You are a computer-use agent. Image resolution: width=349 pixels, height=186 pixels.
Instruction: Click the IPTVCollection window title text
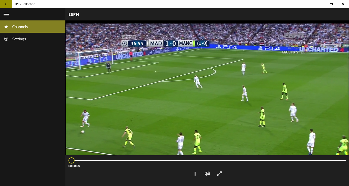click(x=25, y=4)
